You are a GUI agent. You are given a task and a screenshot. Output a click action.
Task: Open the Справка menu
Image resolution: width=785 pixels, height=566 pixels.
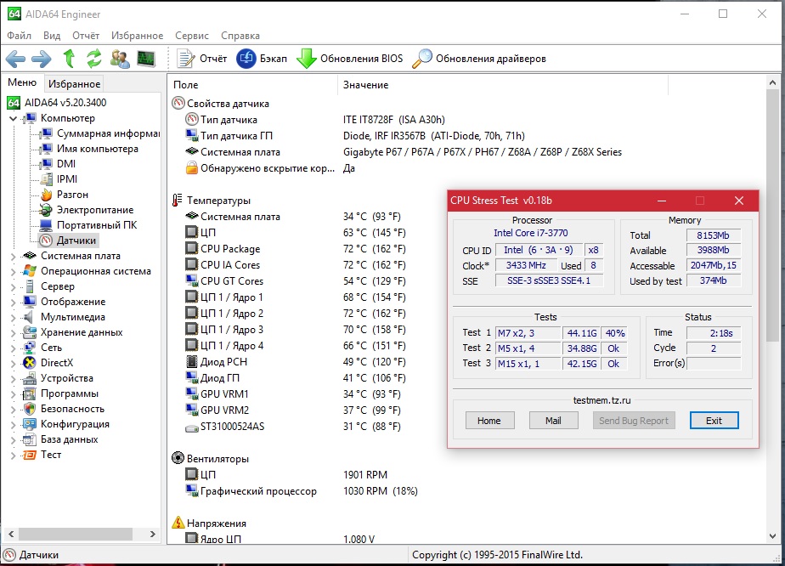(x=240, y=36)
